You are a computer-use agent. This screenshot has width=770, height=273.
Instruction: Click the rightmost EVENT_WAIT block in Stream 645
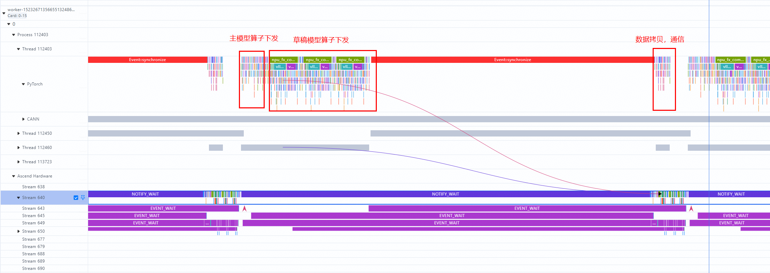[734, 216]
